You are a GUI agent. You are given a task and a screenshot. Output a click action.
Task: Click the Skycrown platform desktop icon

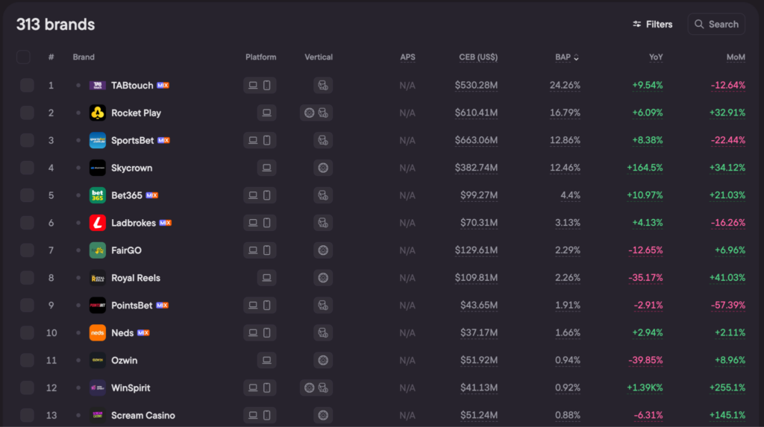[x=266, y=168]
